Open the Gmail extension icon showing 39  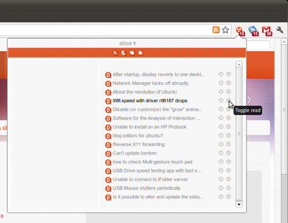coord(267,31)
